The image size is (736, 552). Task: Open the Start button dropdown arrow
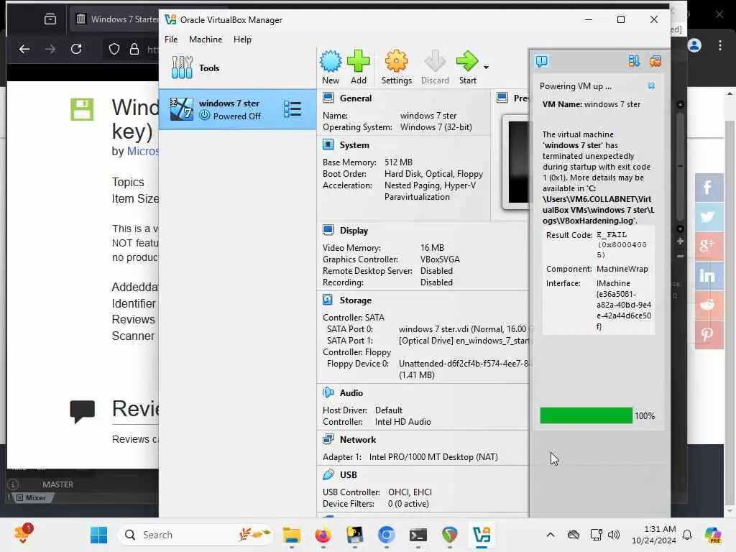(x=487, y=68)
